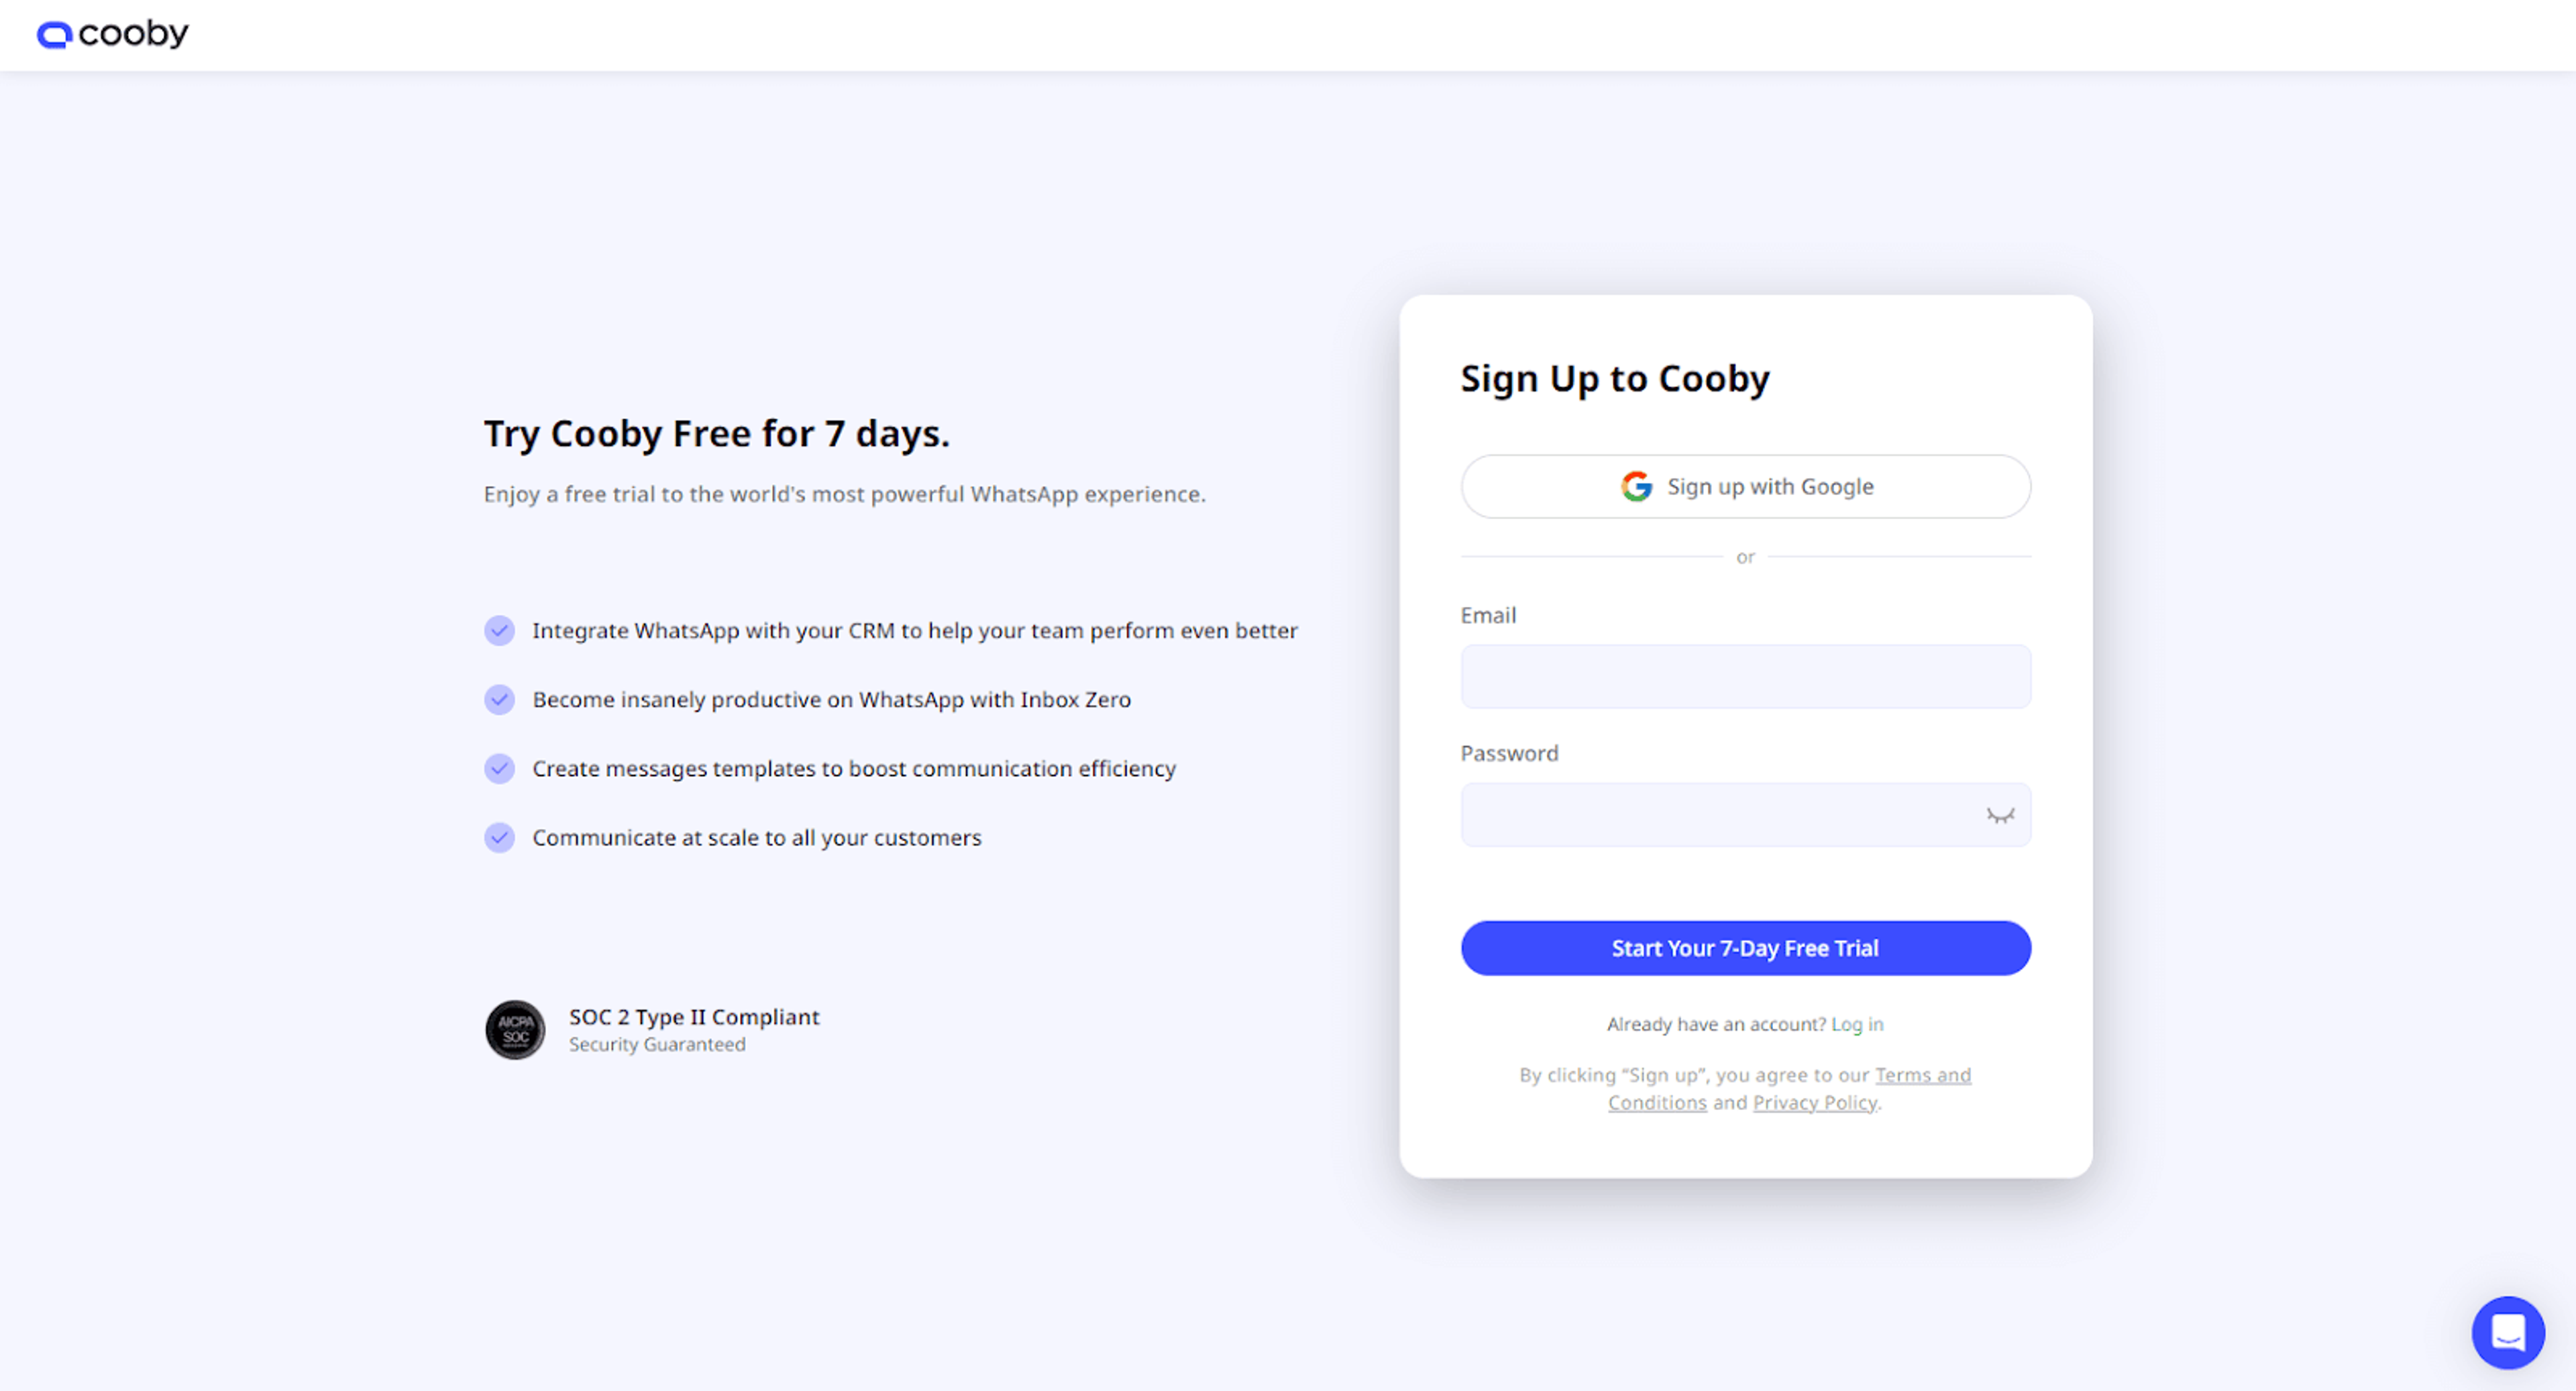Open the Log in link
Screen dimensions: 2576x1391
1857,1024
